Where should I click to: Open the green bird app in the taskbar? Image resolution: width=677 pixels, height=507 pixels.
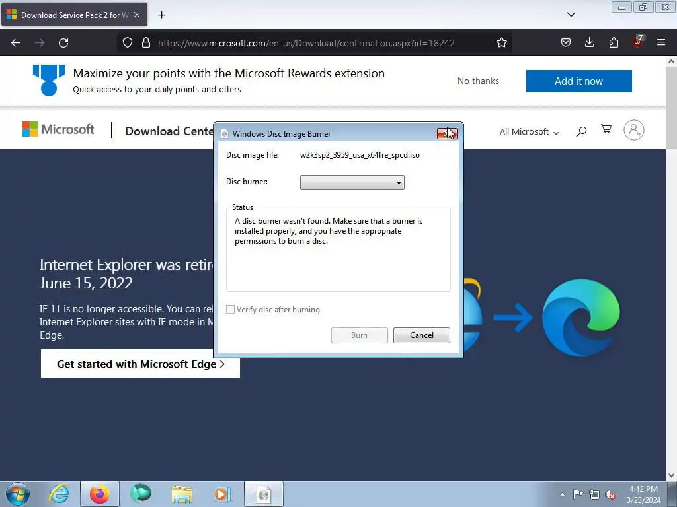click(x=141, y=494)
